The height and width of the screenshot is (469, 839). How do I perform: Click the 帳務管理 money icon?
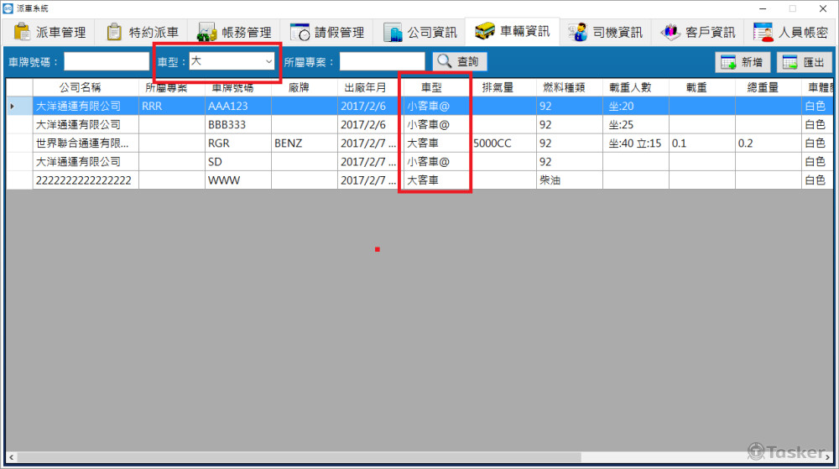pos(207,33)
